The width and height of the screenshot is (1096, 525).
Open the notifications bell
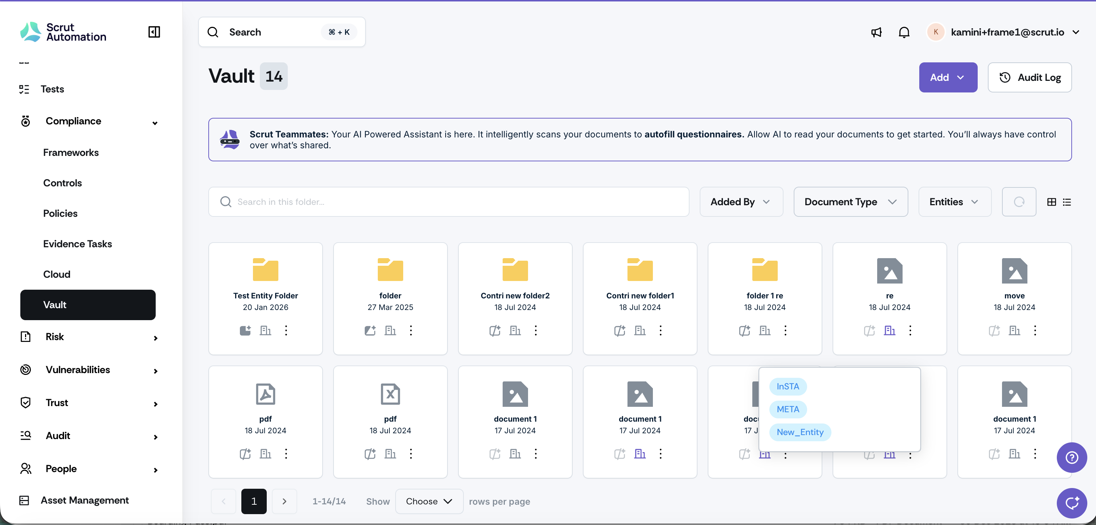pyautogui.click(x=904, y=32)
